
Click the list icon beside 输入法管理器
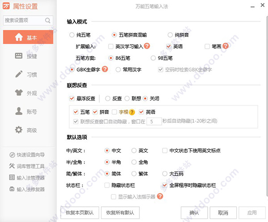point(12,177)
